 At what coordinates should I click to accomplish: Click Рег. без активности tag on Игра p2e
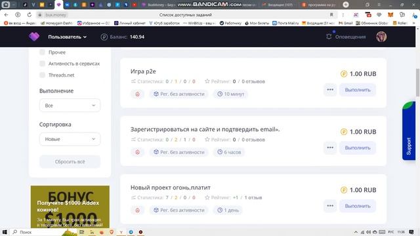coord(178,94)
